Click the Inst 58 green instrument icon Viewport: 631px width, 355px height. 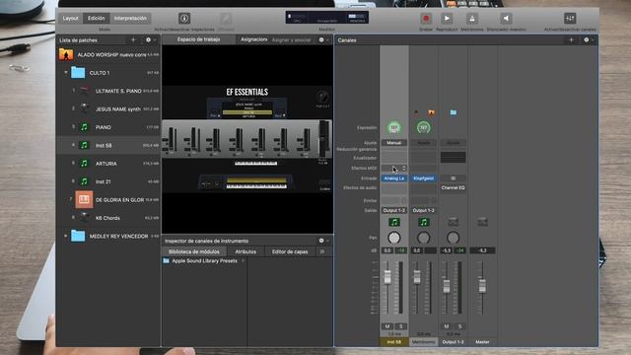pos(394,222)
